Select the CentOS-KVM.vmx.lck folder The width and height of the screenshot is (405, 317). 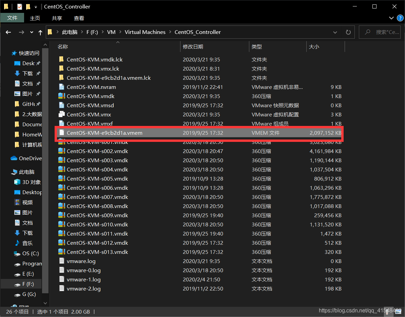click(x=93, y=69)
